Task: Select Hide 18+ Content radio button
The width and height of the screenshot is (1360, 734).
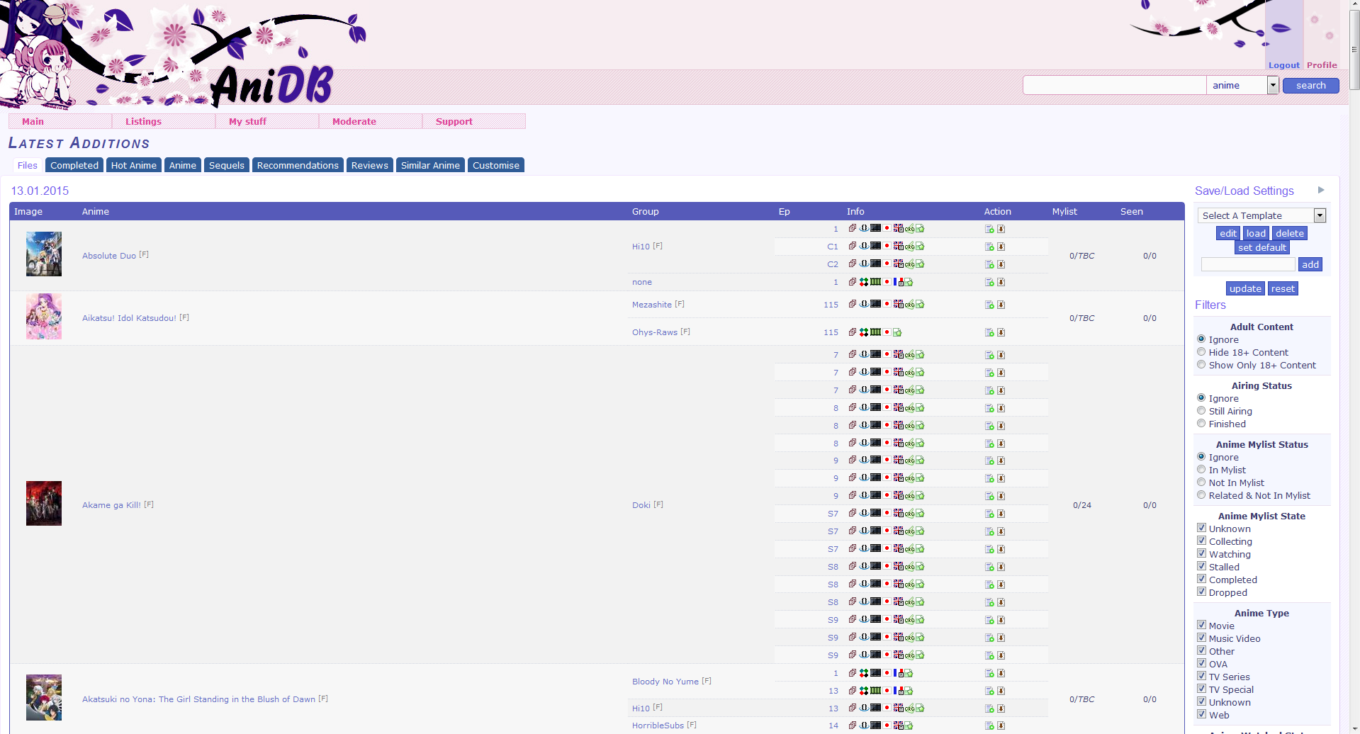Action: click(x=1201, y=352)
